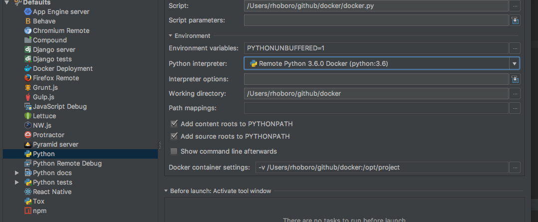Open Docker container settings editor button

pyautogui.click(x=515, y=168)
